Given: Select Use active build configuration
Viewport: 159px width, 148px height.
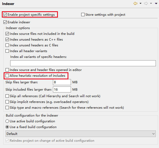Looking at the screenshot, I should pos(7,121).
